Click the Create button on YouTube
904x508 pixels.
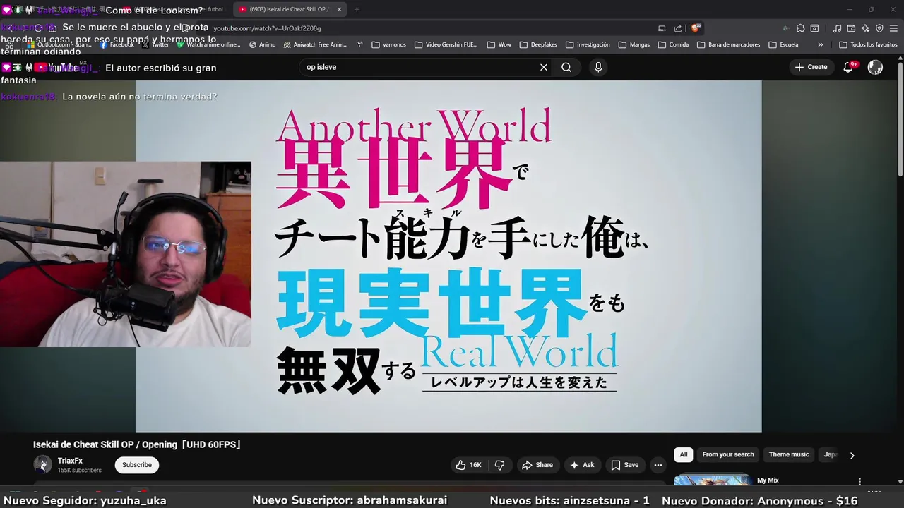[811, 67]
